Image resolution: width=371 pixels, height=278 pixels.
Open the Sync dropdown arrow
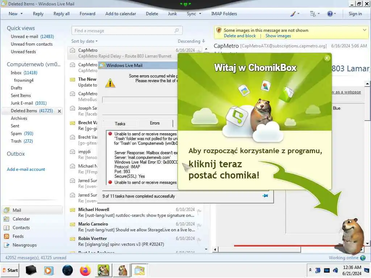200,14
